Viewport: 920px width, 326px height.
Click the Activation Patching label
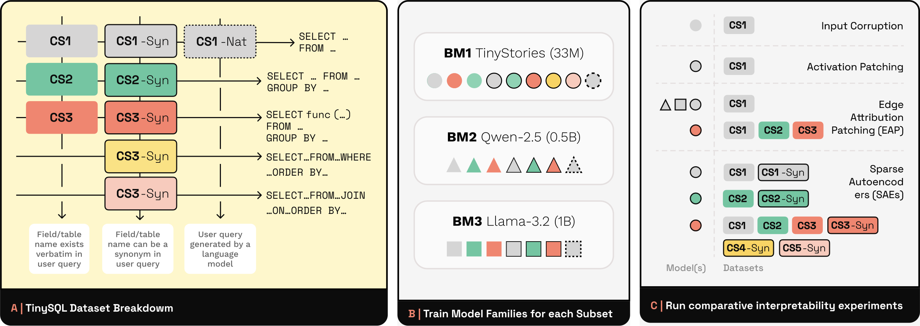(855, 67)
